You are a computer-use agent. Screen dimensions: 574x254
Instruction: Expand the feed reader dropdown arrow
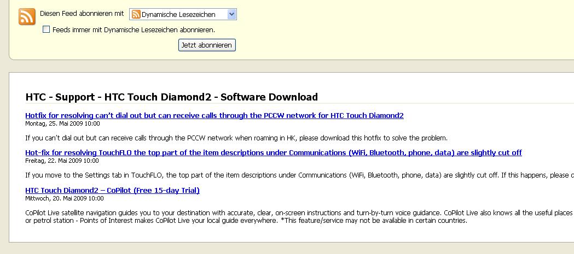click(231, 15)
